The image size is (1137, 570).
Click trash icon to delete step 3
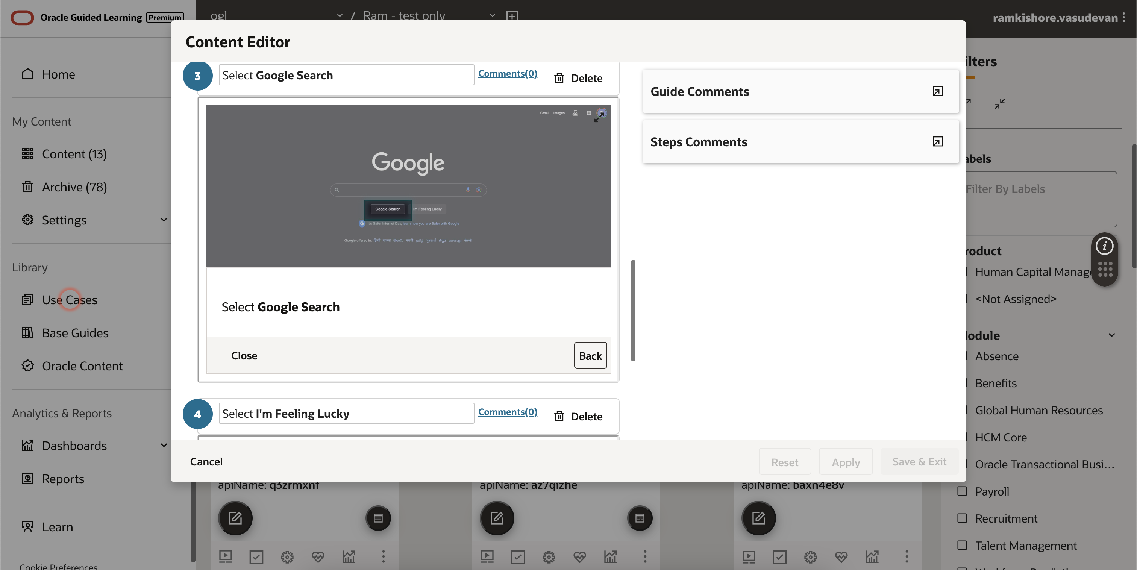(x=559, y=78)
